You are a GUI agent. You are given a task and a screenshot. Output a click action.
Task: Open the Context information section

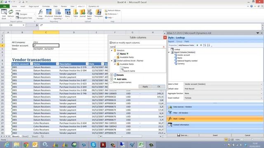pos(215,125)
